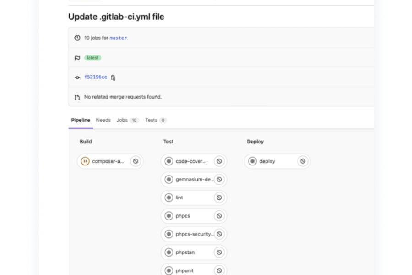The height and width of the screenshot is (275, 412).
Task: Click the latest badge
Action: click(93, 58)
